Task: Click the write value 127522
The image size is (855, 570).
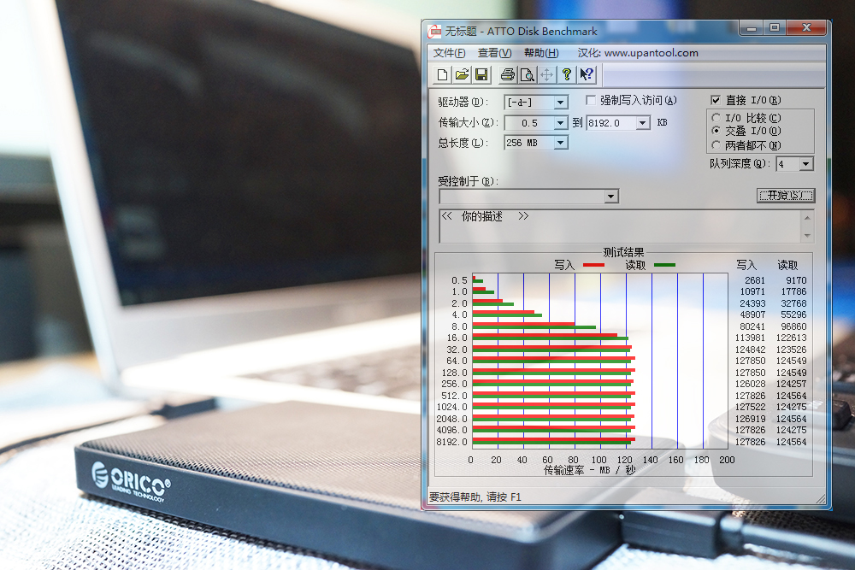Action: tap(750, 407)
